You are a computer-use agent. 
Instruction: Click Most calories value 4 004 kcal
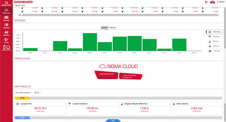click(x=197, y=108)
